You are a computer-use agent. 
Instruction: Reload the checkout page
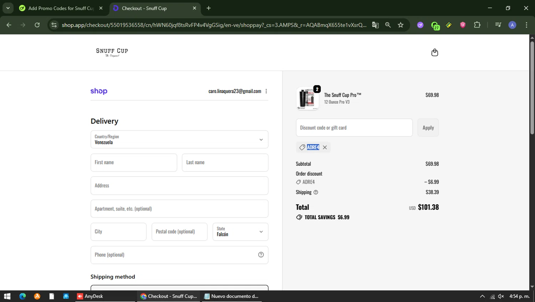click(37, 25)
